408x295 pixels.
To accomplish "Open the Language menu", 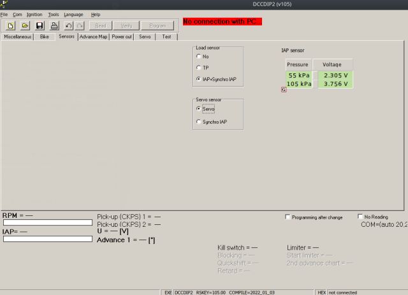I will [x=73, y=14].
